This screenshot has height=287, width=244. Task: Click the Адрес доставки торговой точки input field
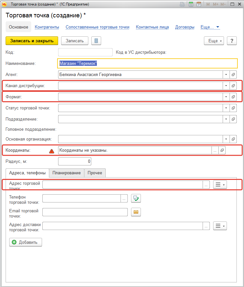(x=122, y=226)
